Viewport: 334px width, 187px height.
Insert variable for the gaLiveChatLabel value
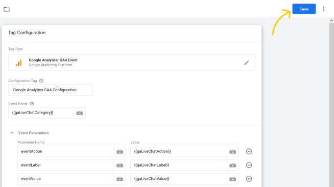coord(233,165)
